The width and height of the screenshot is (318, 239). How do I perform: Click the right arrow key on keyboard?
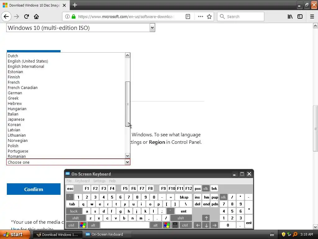[214, 225]
